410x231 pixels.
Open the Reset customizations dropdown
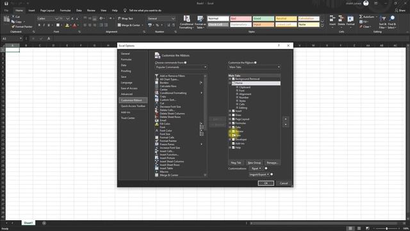tap(256, 168)
